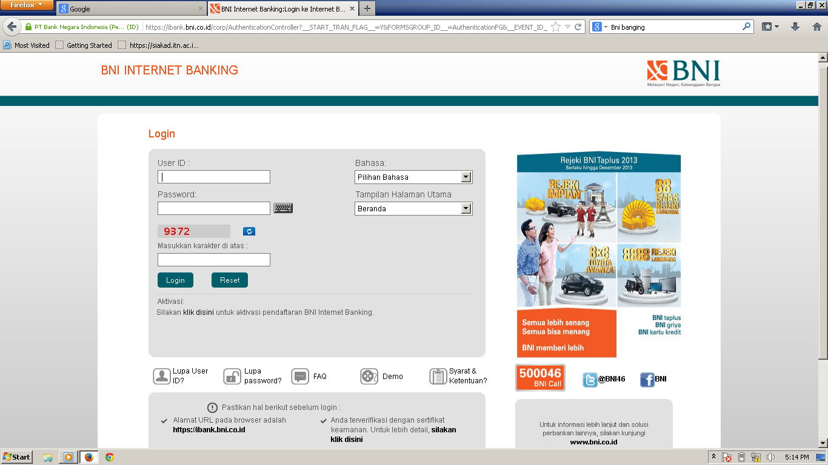This screenshot has width=828, height=465.
Task: Click the 5:14 PM taskbar clock
Action: (796, 457)
